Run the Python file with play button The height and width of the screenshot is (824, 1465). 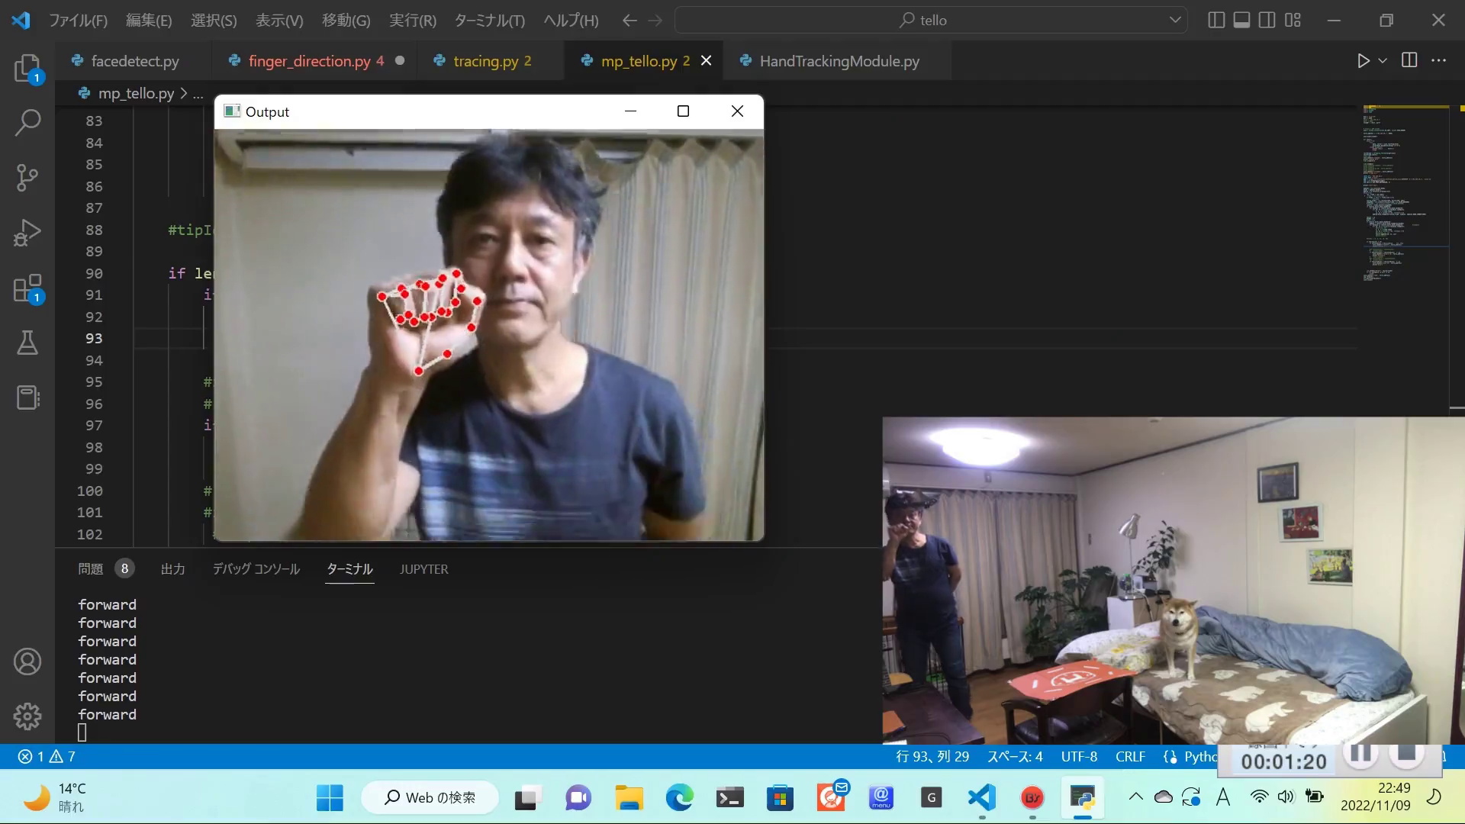[x=1364, y=60]
